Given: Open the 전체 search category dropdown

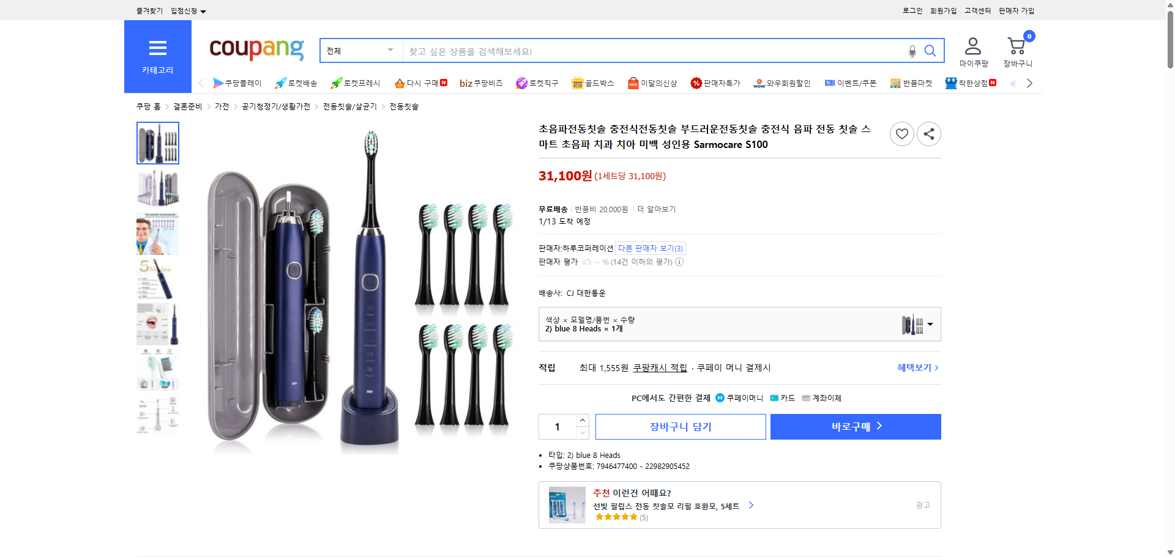Looking at the screenshot, I should [x=360, y=51].
